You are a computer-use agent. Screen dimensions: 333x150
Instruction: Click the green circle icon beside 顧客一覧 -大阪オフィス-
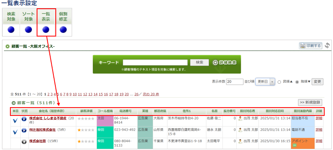click(8, 46)
